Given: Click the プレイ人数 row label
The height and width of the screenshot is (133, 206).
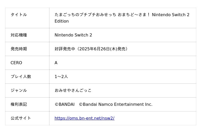Looking at the screenshot, I should pos(21,77).
